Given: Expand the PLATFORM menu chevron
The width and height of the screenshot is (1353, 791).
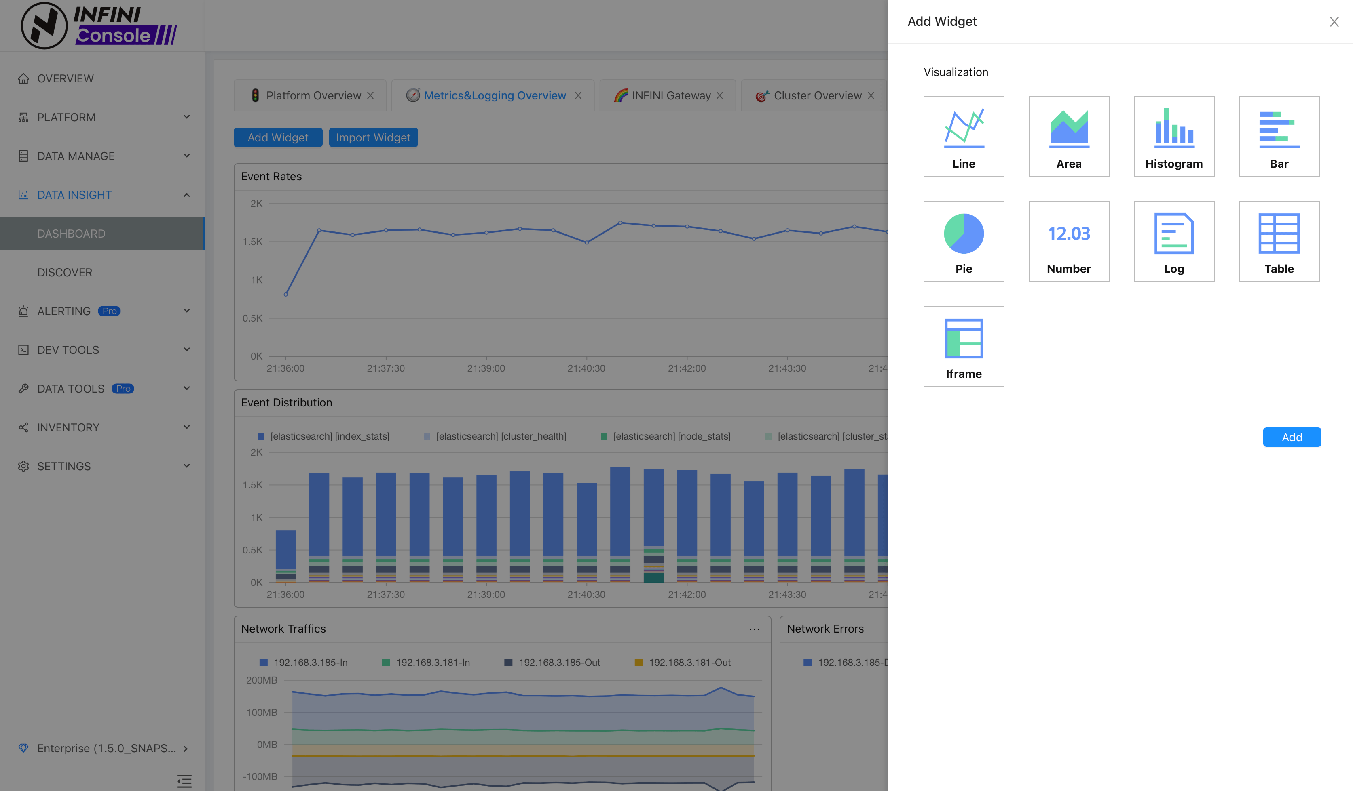Looking at the screenshot, I should tap(187, 117).
